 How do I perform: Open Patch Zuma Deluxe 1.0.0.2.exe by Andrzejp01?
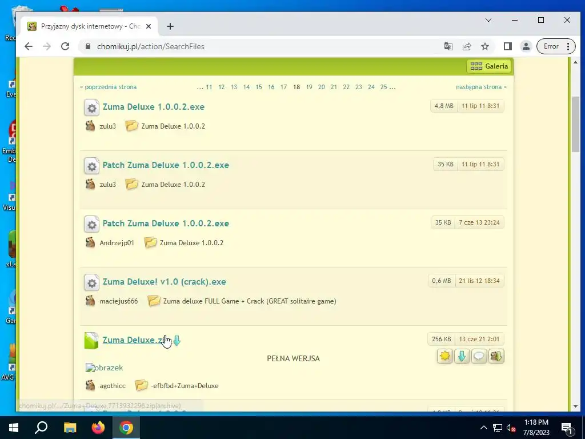pos(166,224)
